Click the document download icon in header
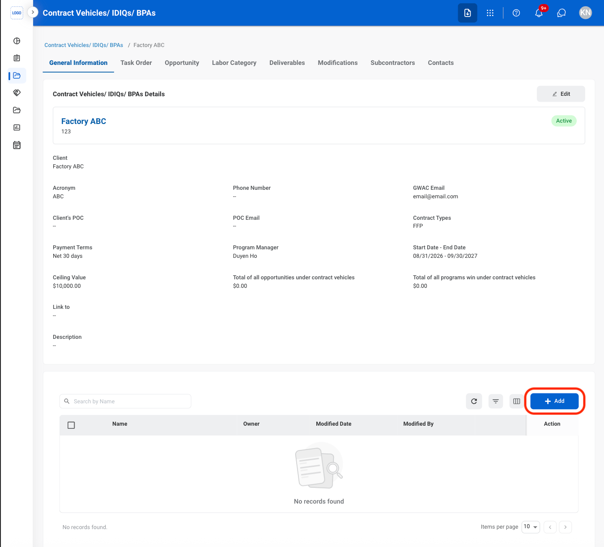The image size is (604, 547). pyautogui.click(x=468, y=13)
